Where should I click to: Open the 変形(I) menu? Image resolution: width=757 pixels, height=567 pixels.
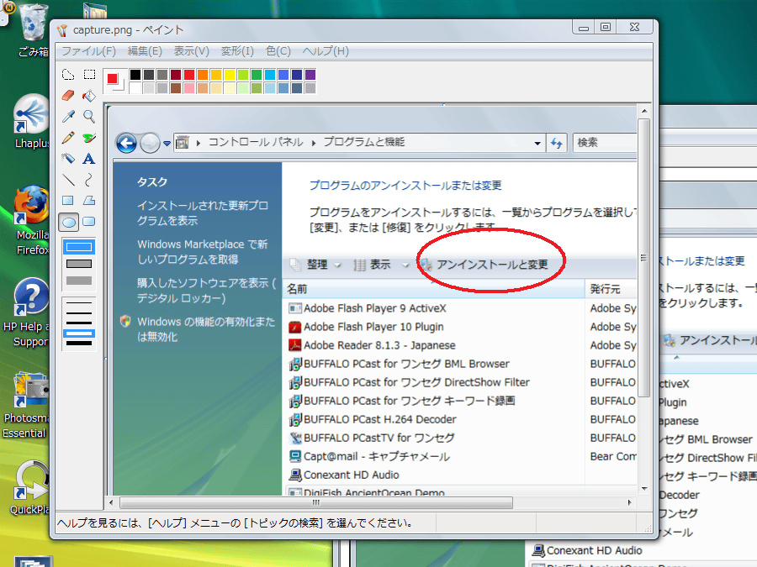tap(237, 51)
